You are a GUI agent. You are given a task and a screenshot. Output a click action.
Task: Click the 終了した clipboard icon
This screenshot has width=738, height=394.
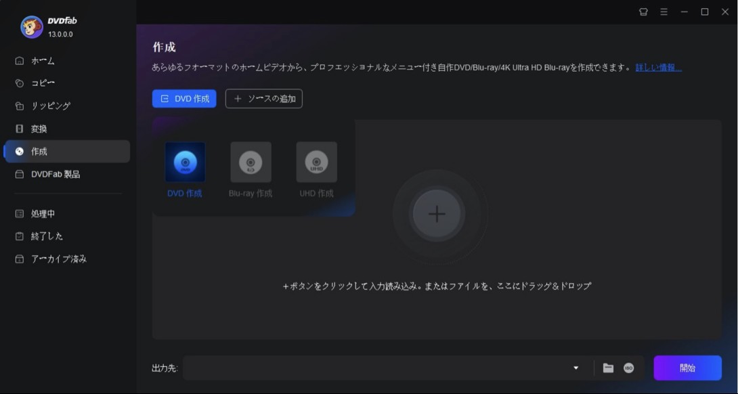tap(20, 236)
